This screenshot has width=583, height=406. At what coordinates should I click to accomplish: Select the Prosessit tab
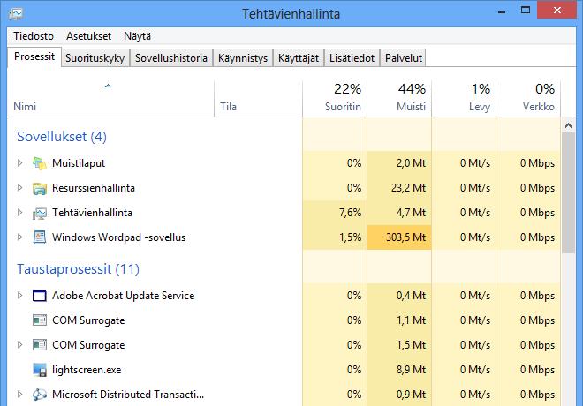(34, 56)
